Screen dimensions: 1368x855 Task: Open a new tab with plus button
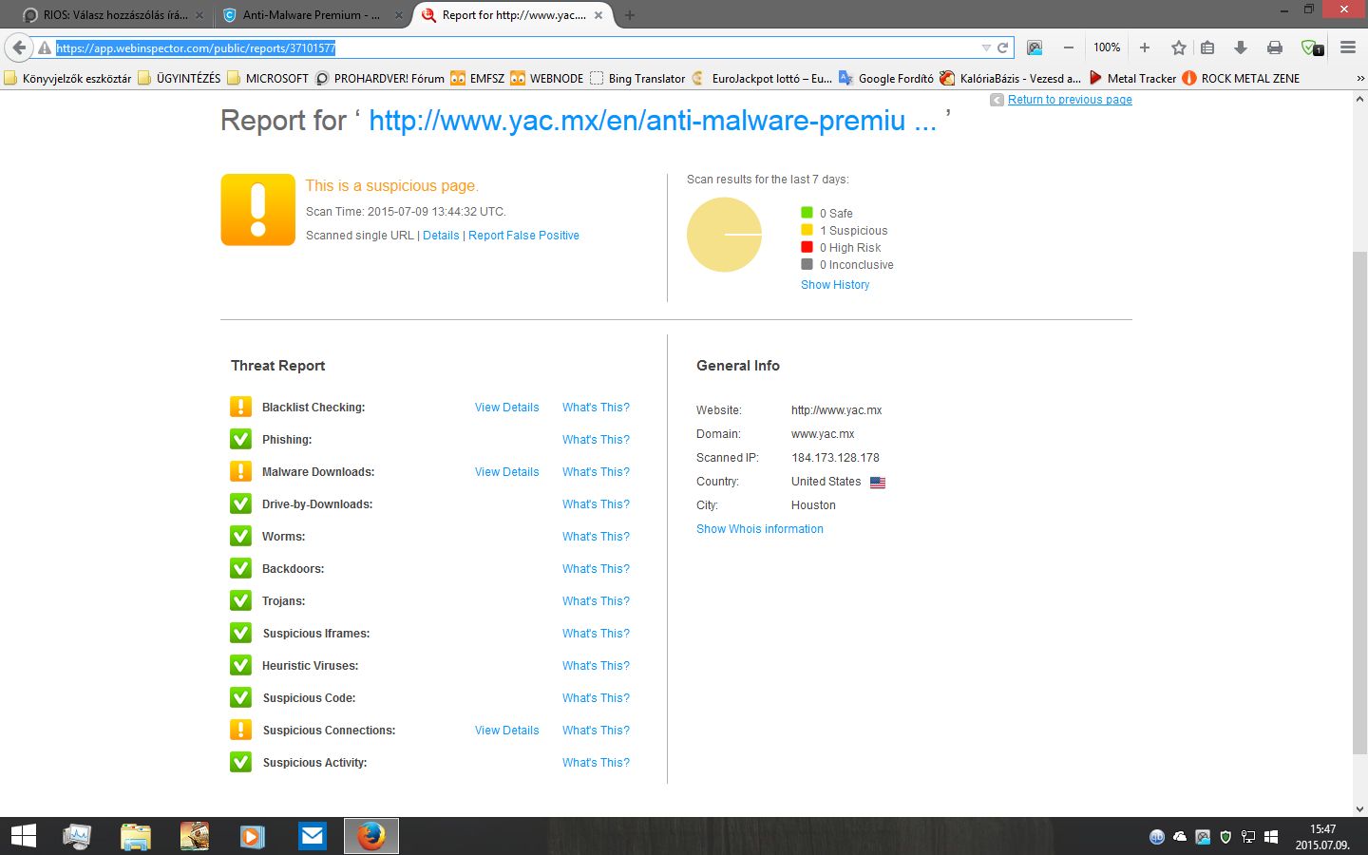630,15
